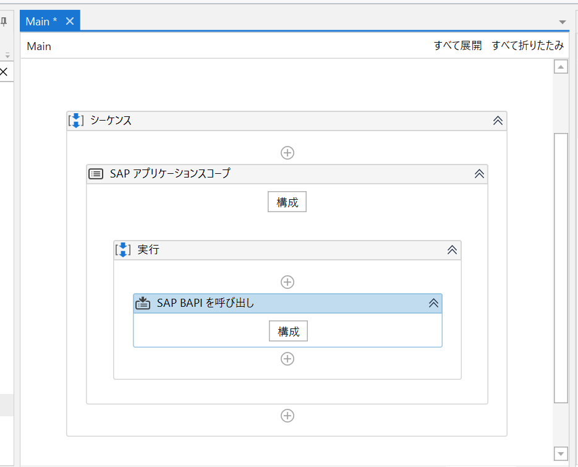Add activity via plus below SAP BAPI 構成 button
Screen dimensions: 578x467
coord(287,359)
